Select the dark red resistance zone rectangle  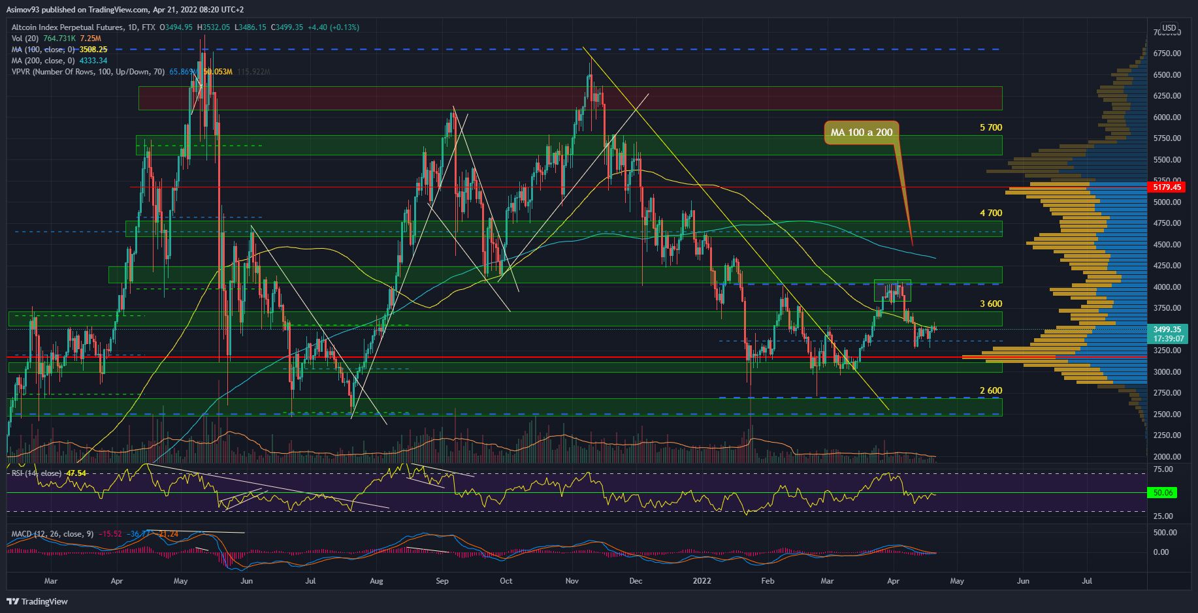[570, 98]
